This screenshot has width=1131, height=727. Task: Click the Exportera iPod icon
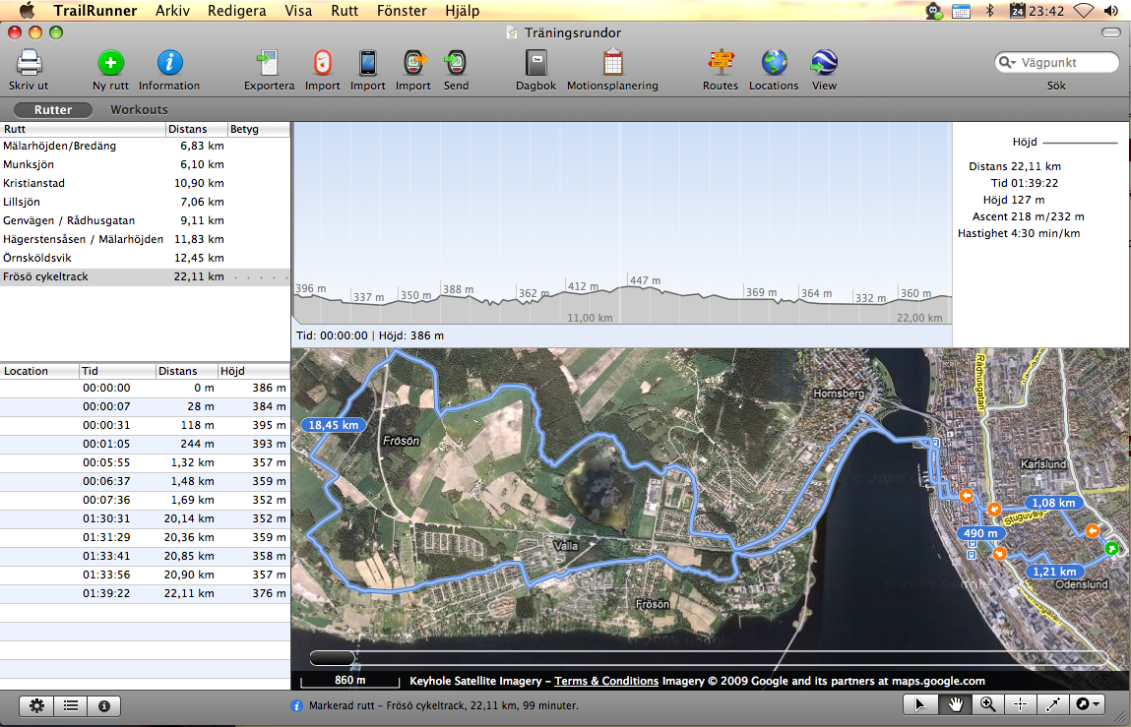pos(269,64)
